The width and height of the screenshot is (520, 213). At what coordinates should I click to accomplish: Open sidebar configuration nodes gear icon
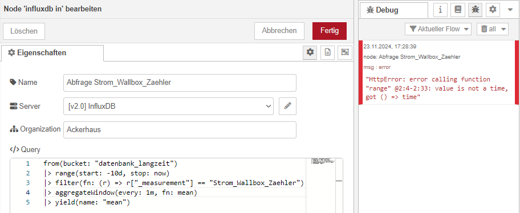[493, 10]
